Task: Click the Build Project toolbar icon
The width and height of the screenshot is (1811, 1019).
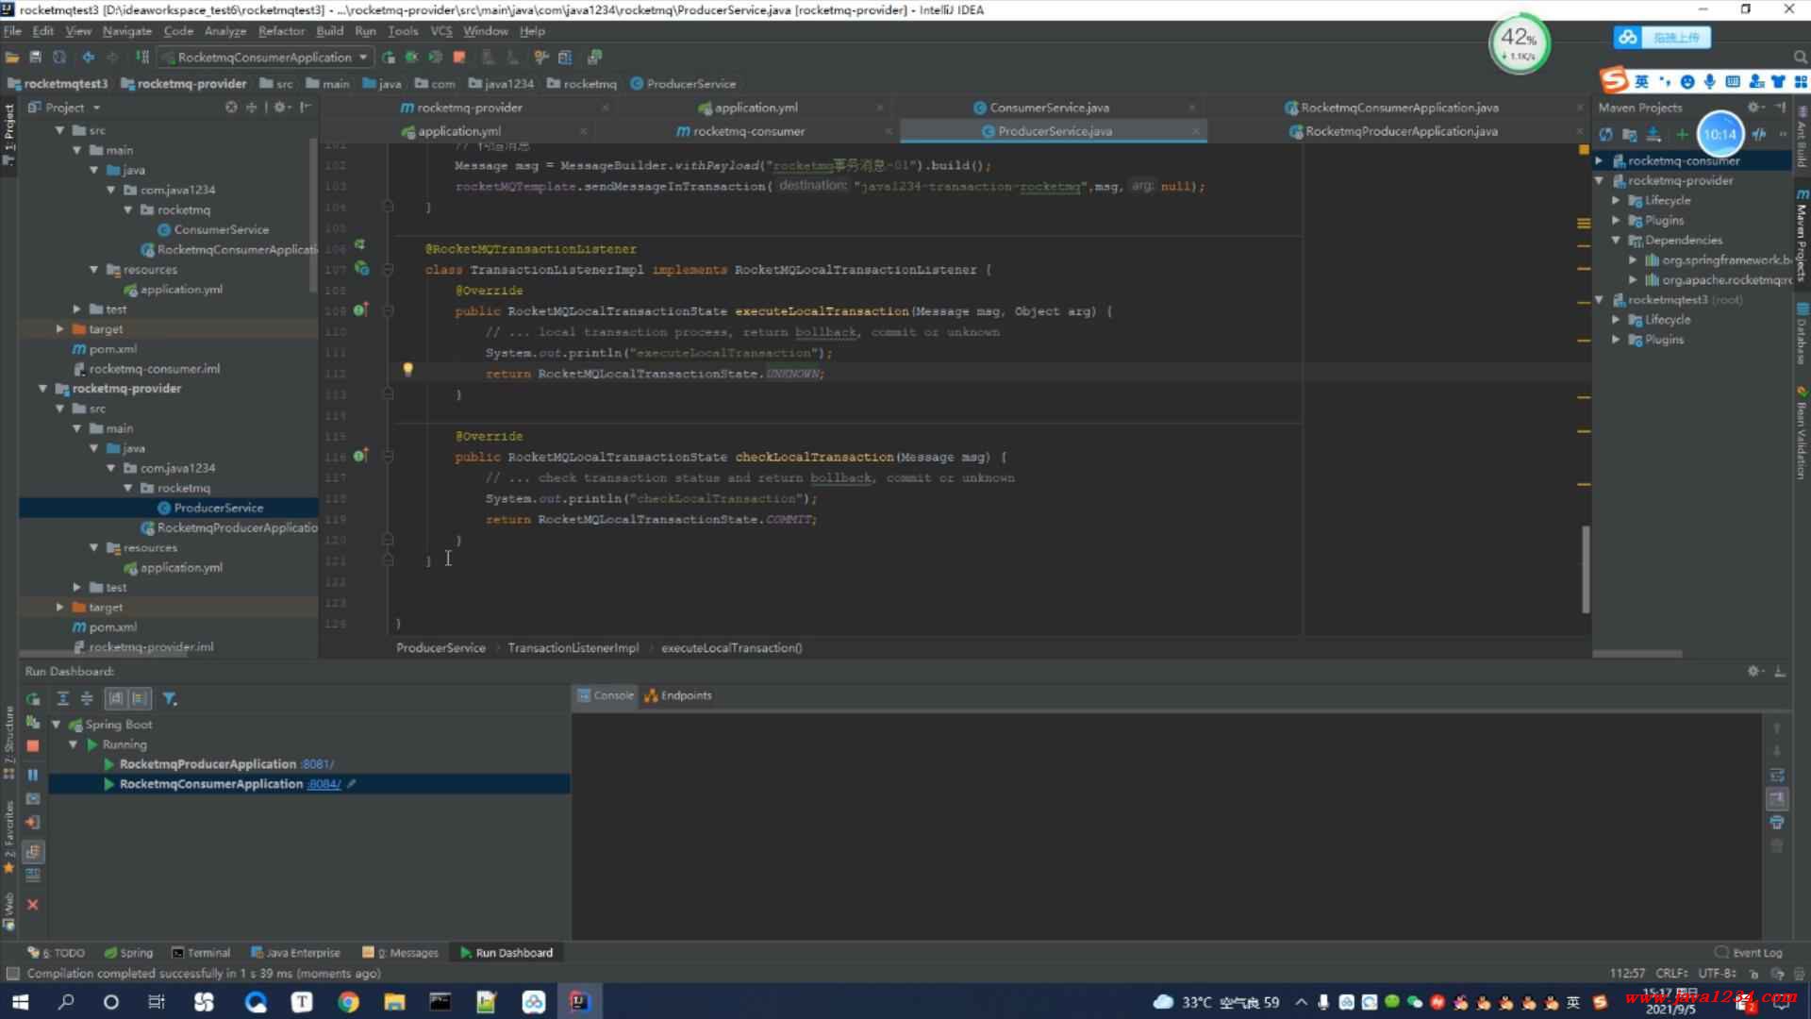Action: click(142, 58)
